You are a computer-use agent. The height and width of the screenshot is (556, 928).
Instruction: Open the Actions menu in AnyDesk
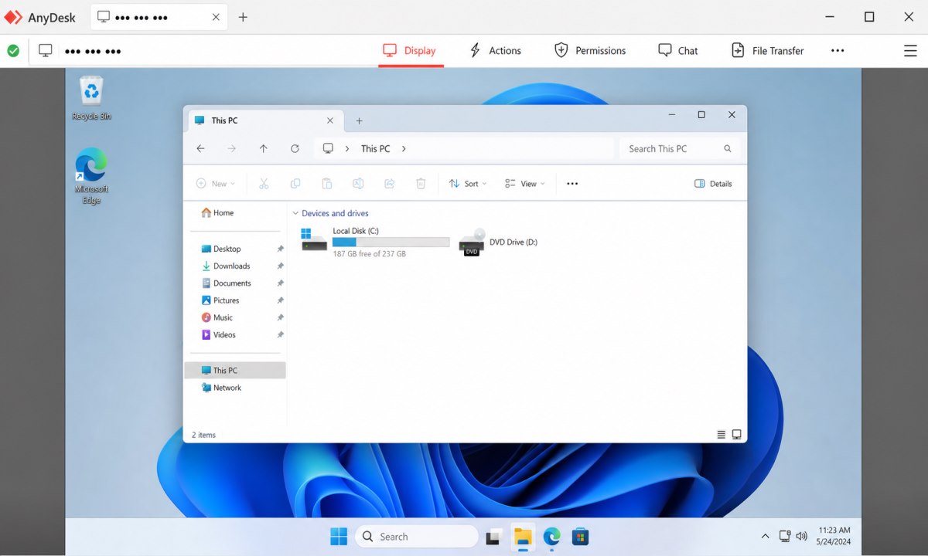pos(495,51)
